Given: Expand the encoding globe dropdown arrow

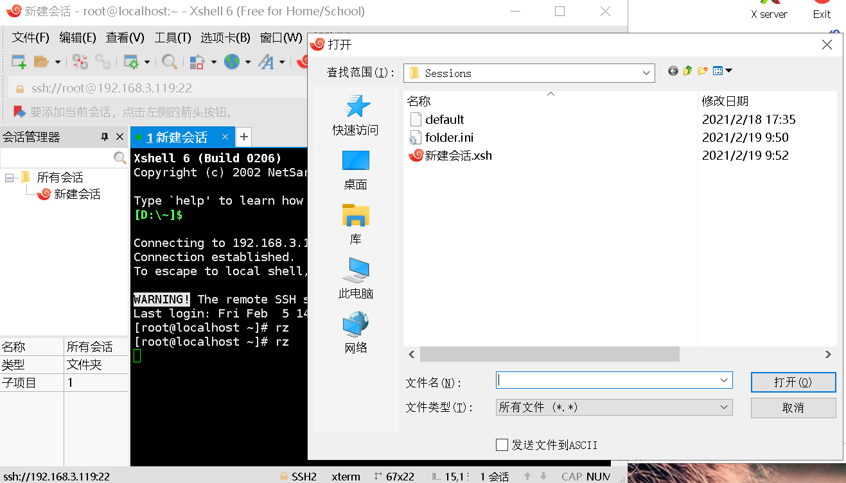Looking at the screenshot, I should point(248,62).
